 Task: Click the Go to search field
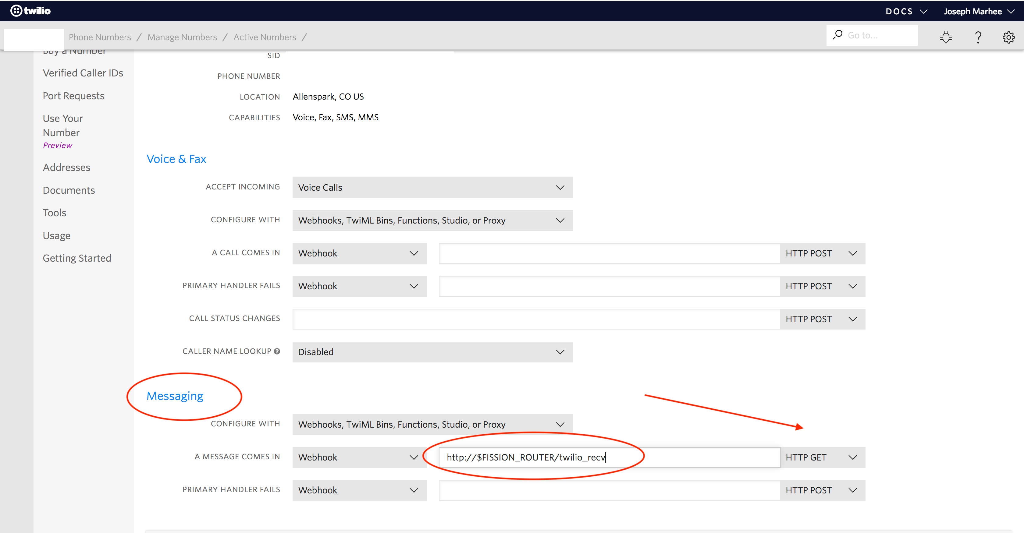coord(872,35)
